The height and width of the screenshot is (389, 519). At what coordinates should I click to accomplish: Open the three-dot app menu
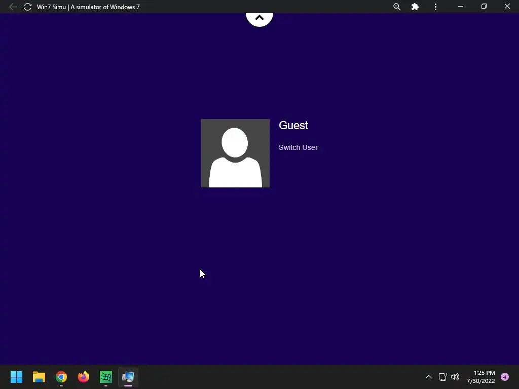435,7
